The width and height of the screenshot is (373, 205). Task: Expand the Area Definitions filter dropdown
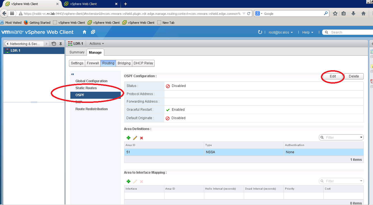(361, 137)
